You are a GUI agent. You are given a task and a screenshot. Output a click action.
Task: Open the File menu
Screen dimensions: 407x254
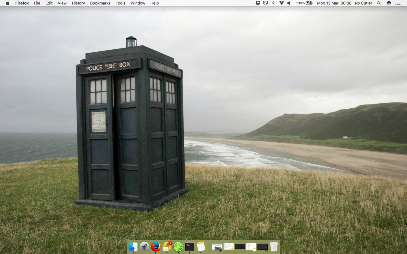click(37, 3)
